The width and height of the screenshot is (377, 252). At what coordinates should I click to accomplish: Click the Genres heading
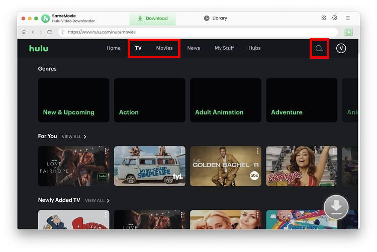47,69
